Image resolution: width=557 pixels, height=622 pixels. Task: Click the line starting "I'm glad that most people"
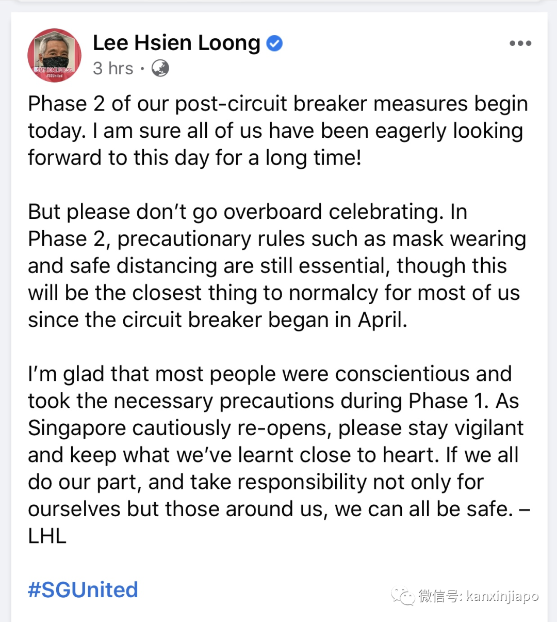[x=270, y=374]
